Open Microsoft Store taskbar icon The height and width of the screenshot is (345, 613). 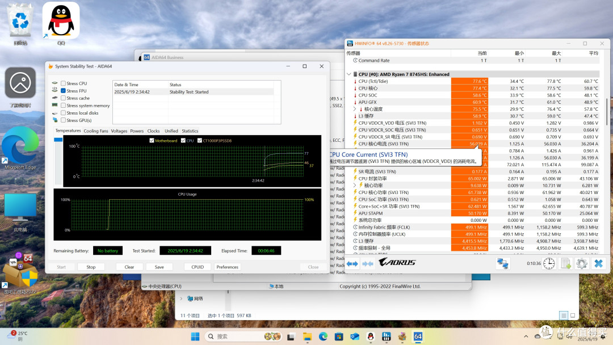tap(338, 336)
